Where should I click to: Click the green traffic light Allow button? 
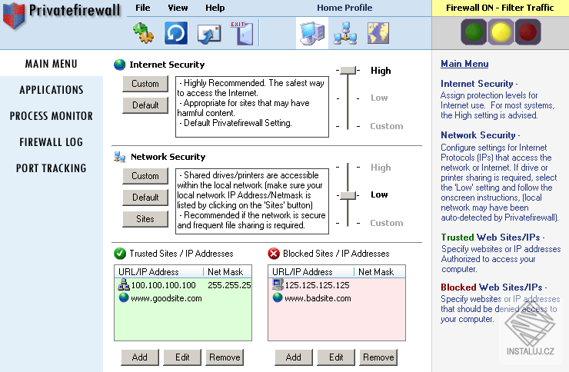[x=474, y=32]
